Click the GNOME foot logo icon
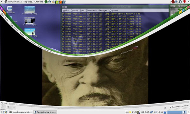This screenshot has width=190, height=114. 6,2
